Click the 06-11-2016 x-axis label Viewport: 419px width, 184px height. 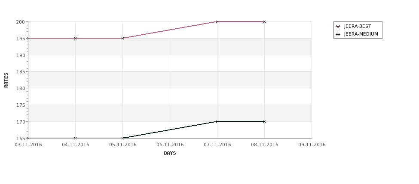tap(170, 145)
